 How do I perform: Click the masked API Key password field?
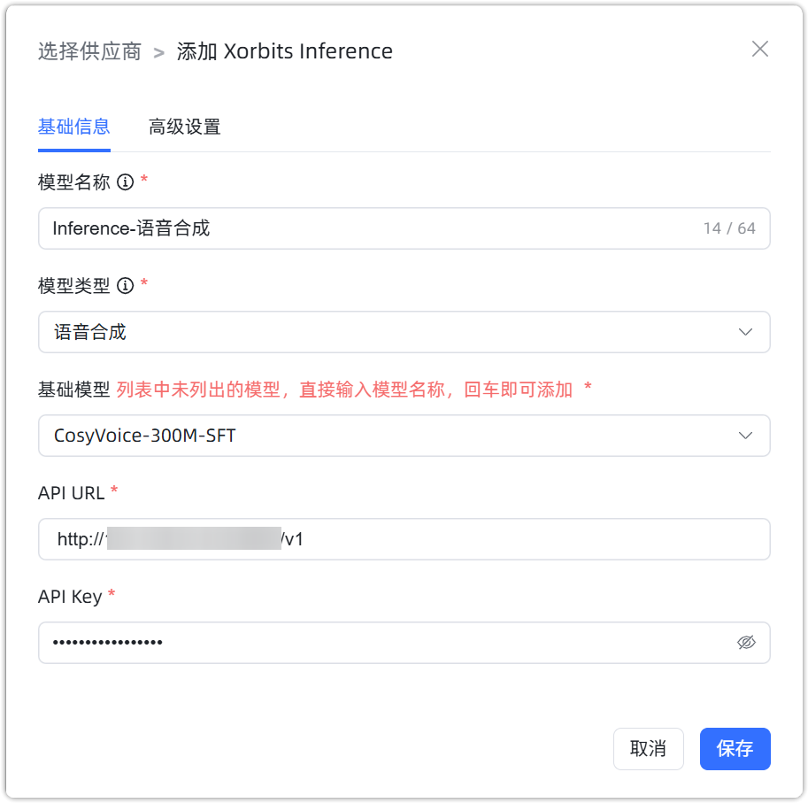[381, 643]
